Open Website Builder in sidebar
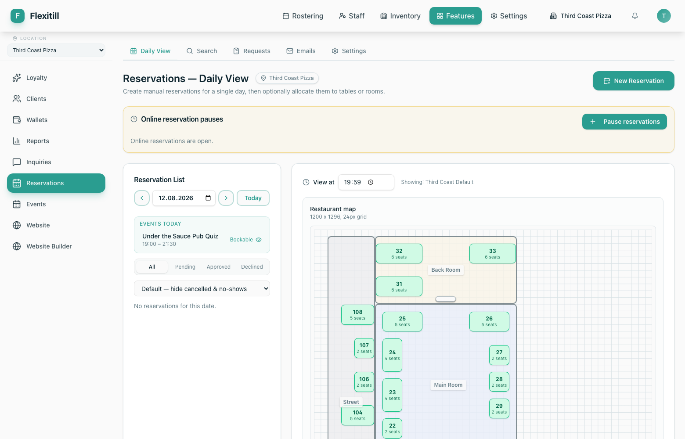 pyautogui.click(x=56, y=246)
